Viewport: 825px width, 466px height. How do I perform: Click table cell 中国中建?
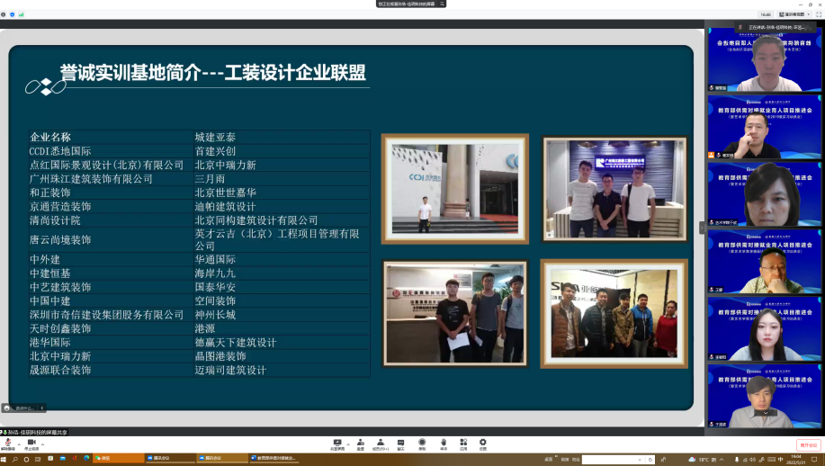point(111,300)
